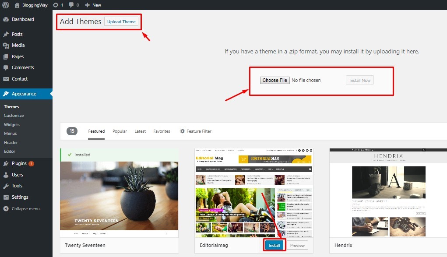Click the Users person icon
The image size is (447, 257).
tap(6, 175)
